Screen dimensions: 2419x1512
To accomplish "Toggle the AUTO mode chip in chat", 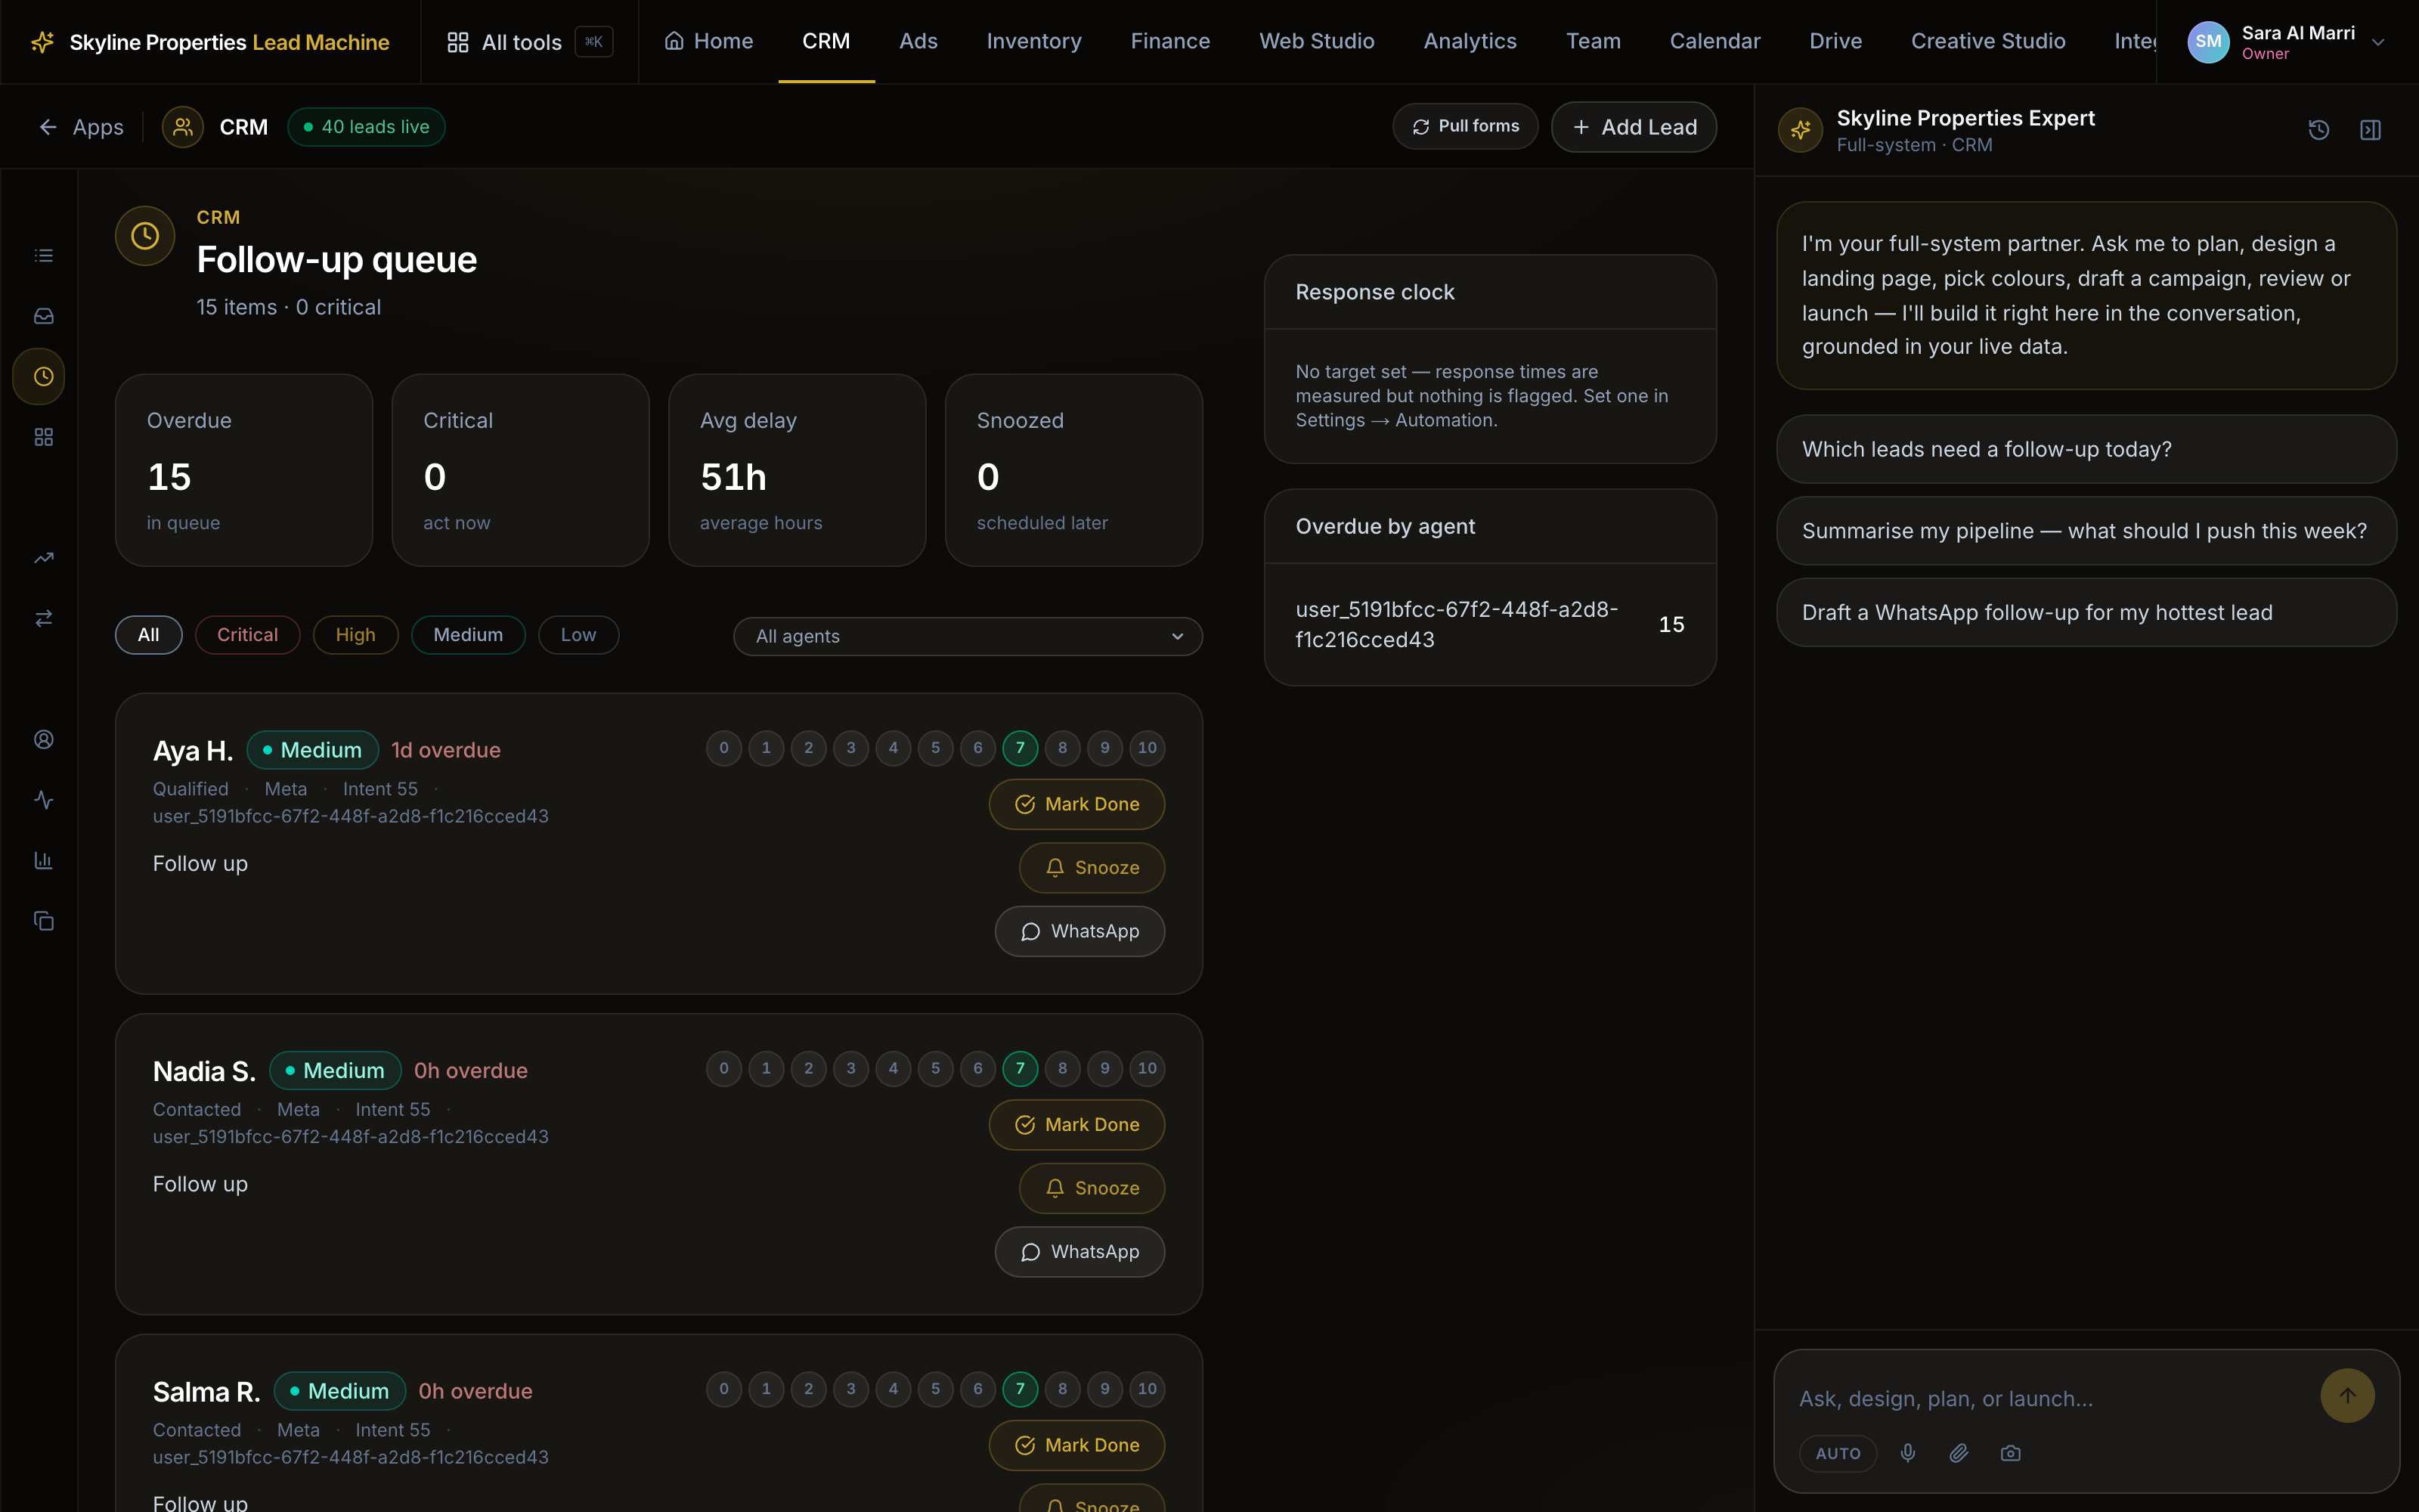I will 1838,1454.
